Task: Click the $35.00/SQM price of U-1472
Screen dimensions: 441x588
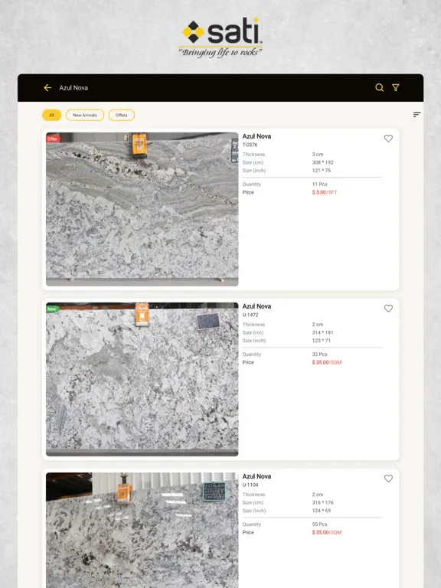Action: click(327, 363)
